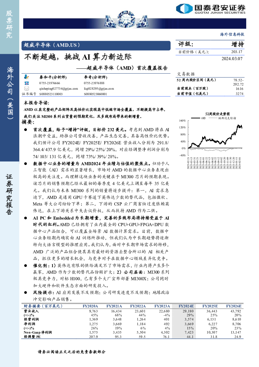Image resolution: width=259 pixels, height=367 pixels.
Task: Click the current price value 203.17
Action: point(237,52)
